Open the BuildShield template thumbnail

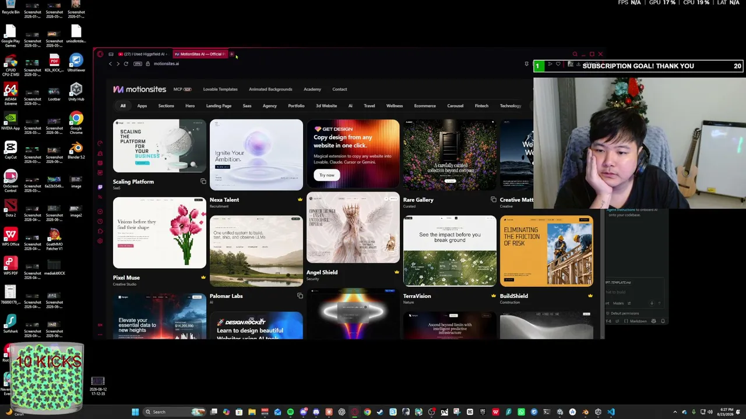click(x=547, y=251)
